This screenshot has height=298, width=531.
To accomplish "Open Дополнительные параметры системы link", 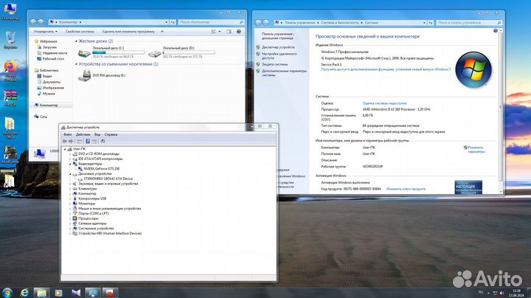I will [284, 73].
